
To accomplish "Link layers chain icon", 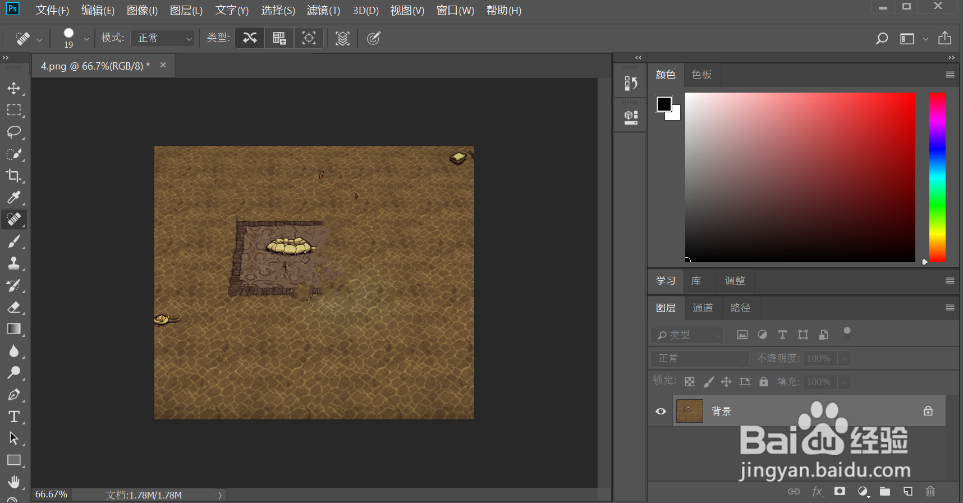I will coord(794,492).
